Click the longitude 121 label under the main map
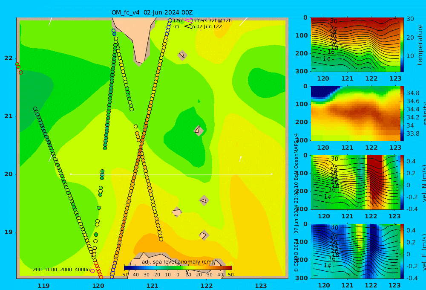 [x=152, y=286]
